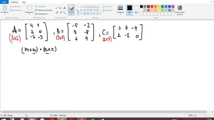Expand the full shapes gallery

100,13
